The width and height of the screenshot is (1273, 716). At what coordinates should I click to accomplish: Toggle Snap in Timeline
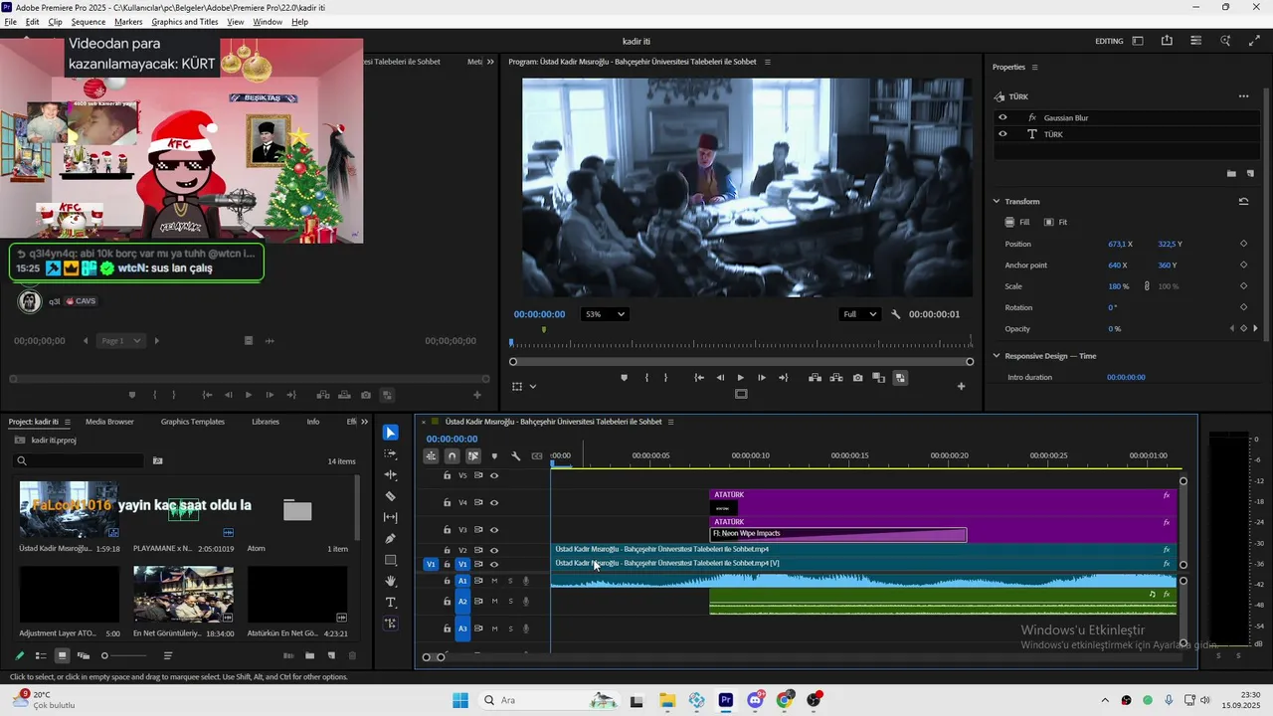[452, 456]
